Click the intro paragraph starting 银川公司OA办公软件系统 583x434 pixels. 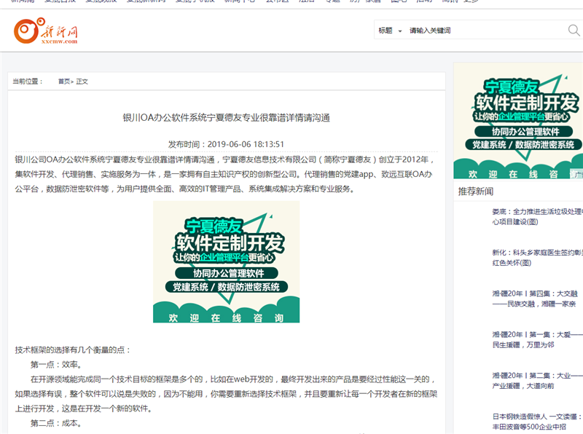224,174
